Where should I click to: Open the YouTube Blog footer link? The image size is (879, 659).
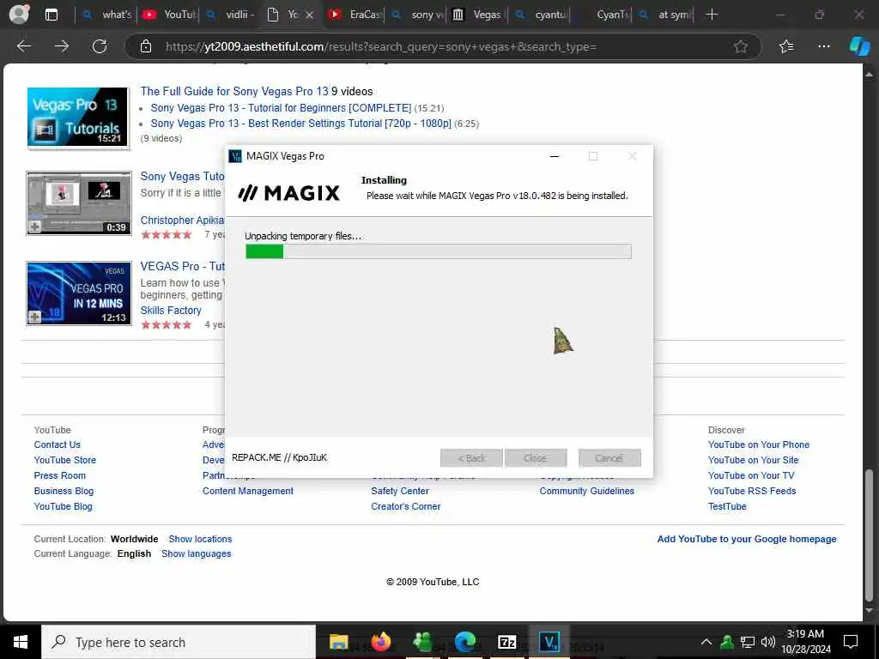point(64,506)
